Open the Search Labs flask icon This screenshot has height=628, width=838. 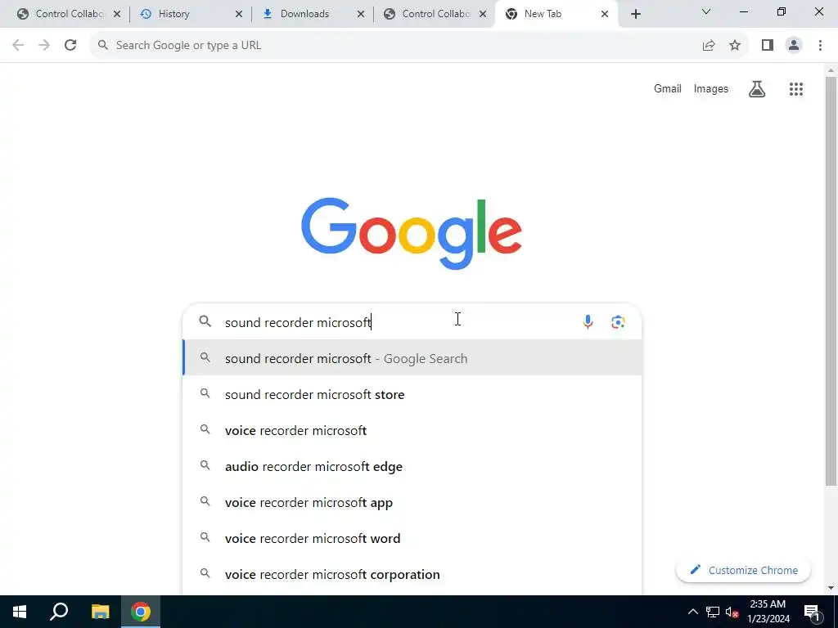point(757,89)
